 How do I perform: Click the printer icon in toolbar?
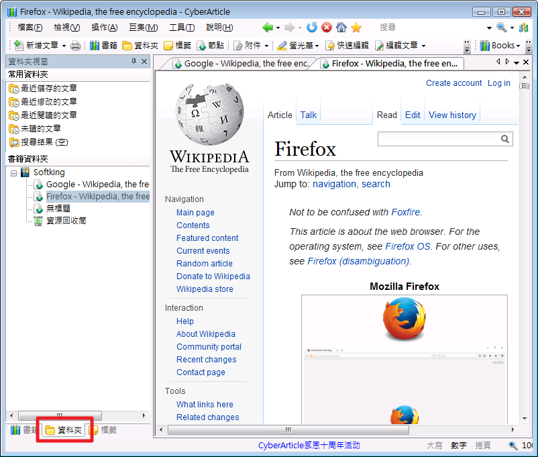coord(76,46)
